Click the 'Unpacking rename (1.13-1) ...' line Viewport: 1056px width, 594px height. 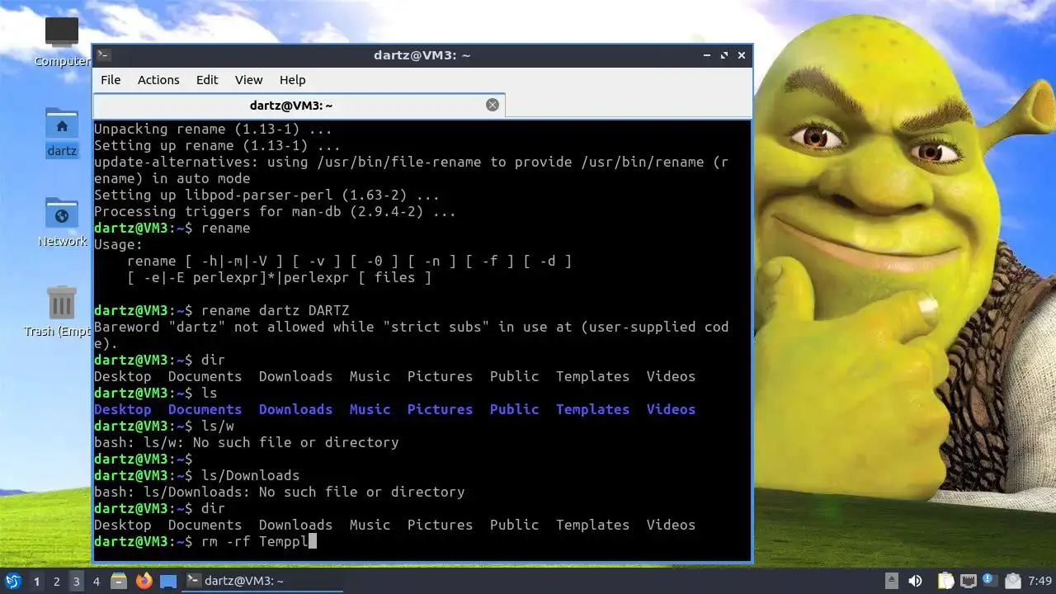click(213, 129)
